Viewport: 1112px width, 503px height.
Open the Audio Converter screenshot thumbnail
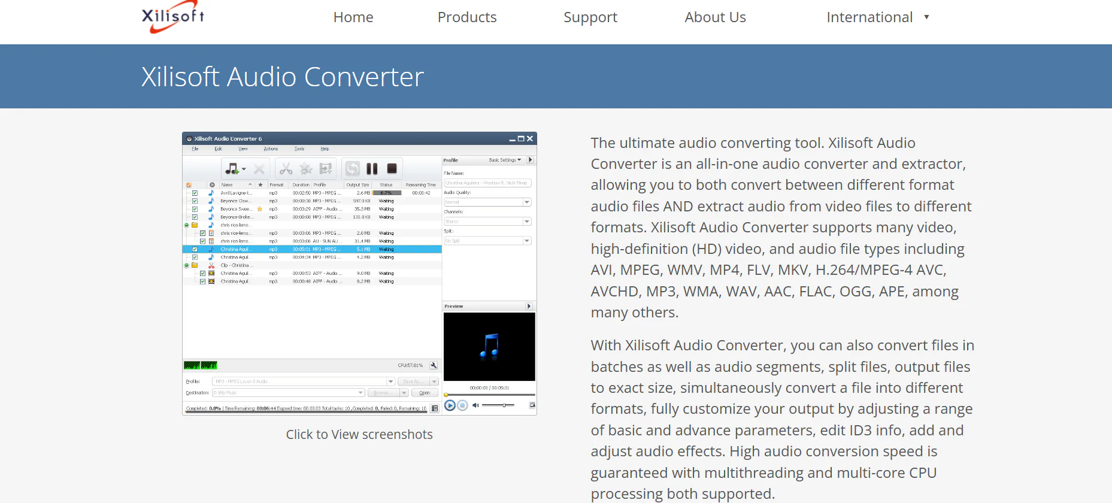point(359,274)
